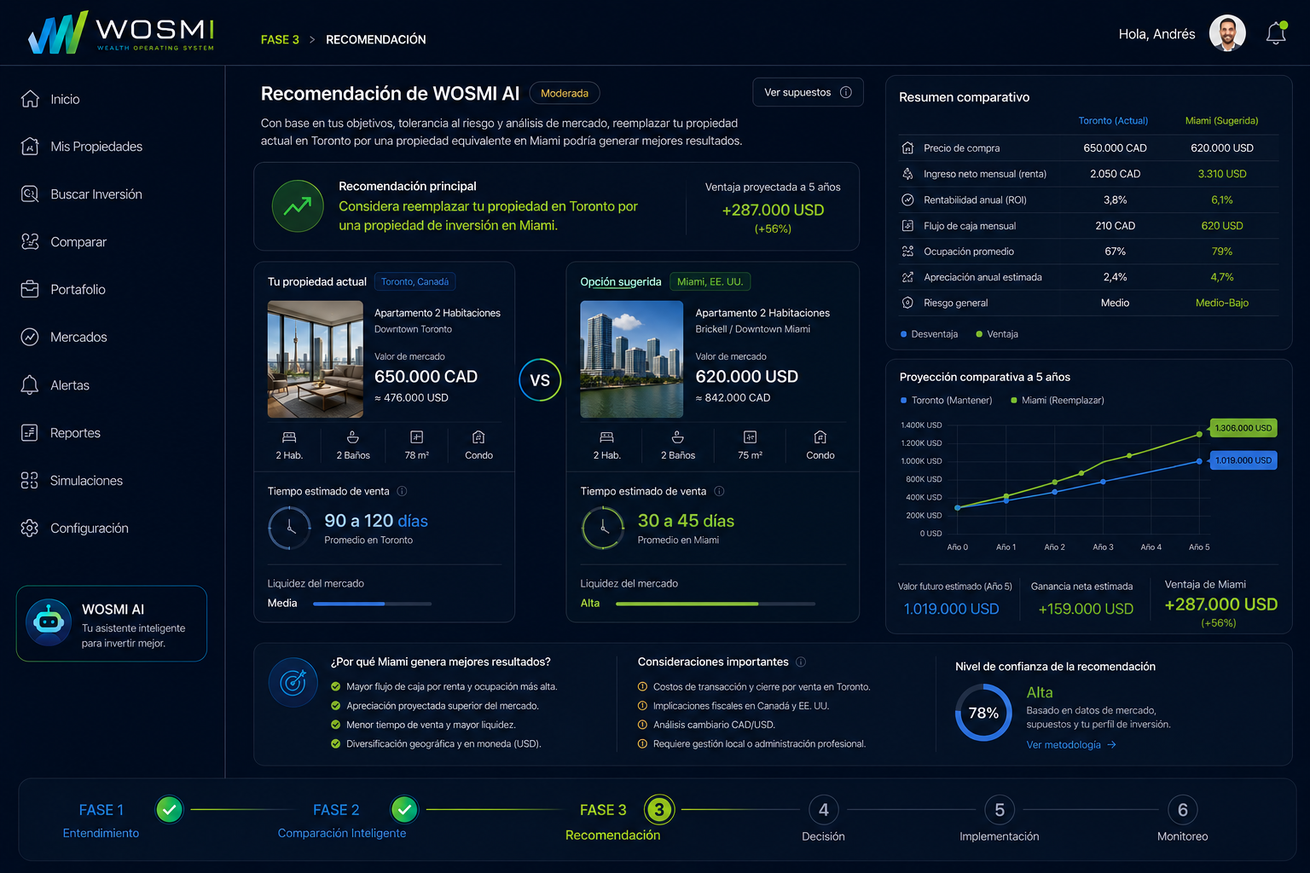
Task: Click the VS comparison circle
Action: click(540, 380)
